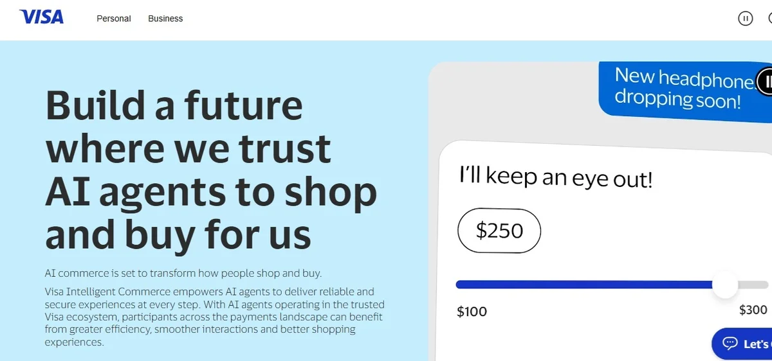Open the Personal menu
772x361 pixels.
(x=114, y=19)
